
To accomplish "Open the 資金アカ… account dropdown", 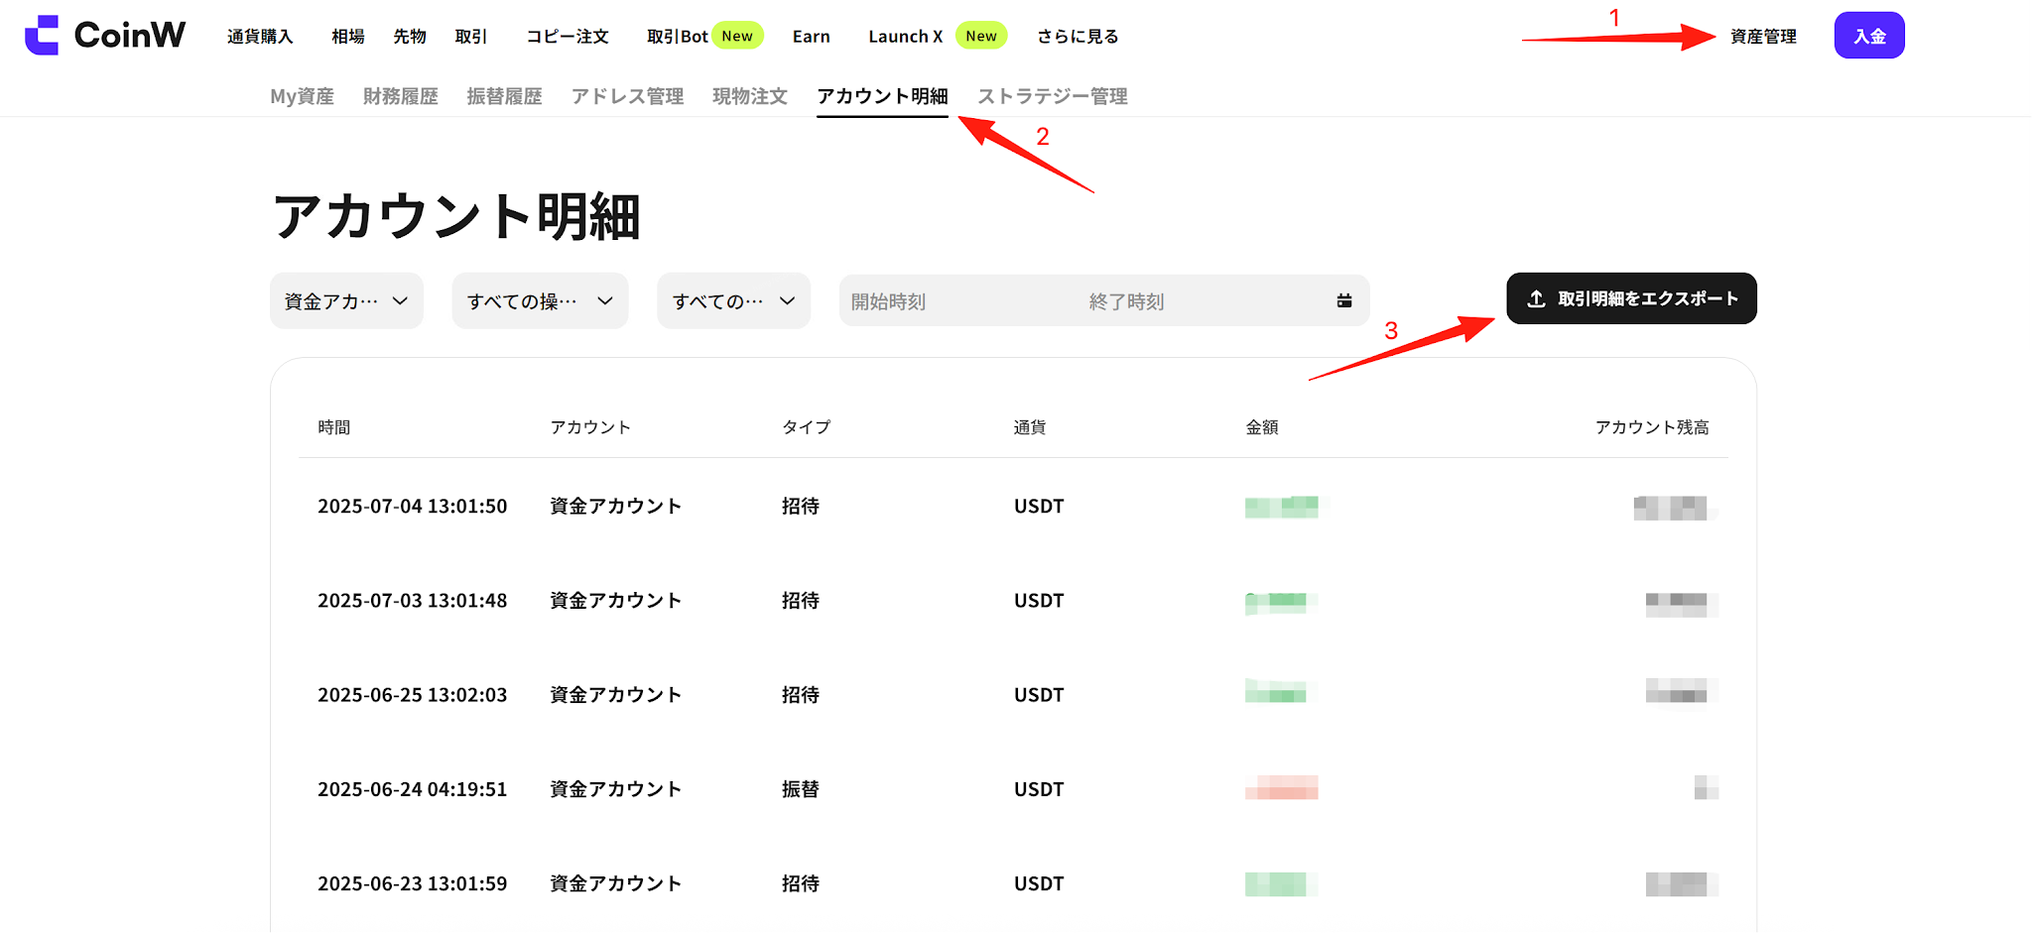I will (x=346, y=300).
